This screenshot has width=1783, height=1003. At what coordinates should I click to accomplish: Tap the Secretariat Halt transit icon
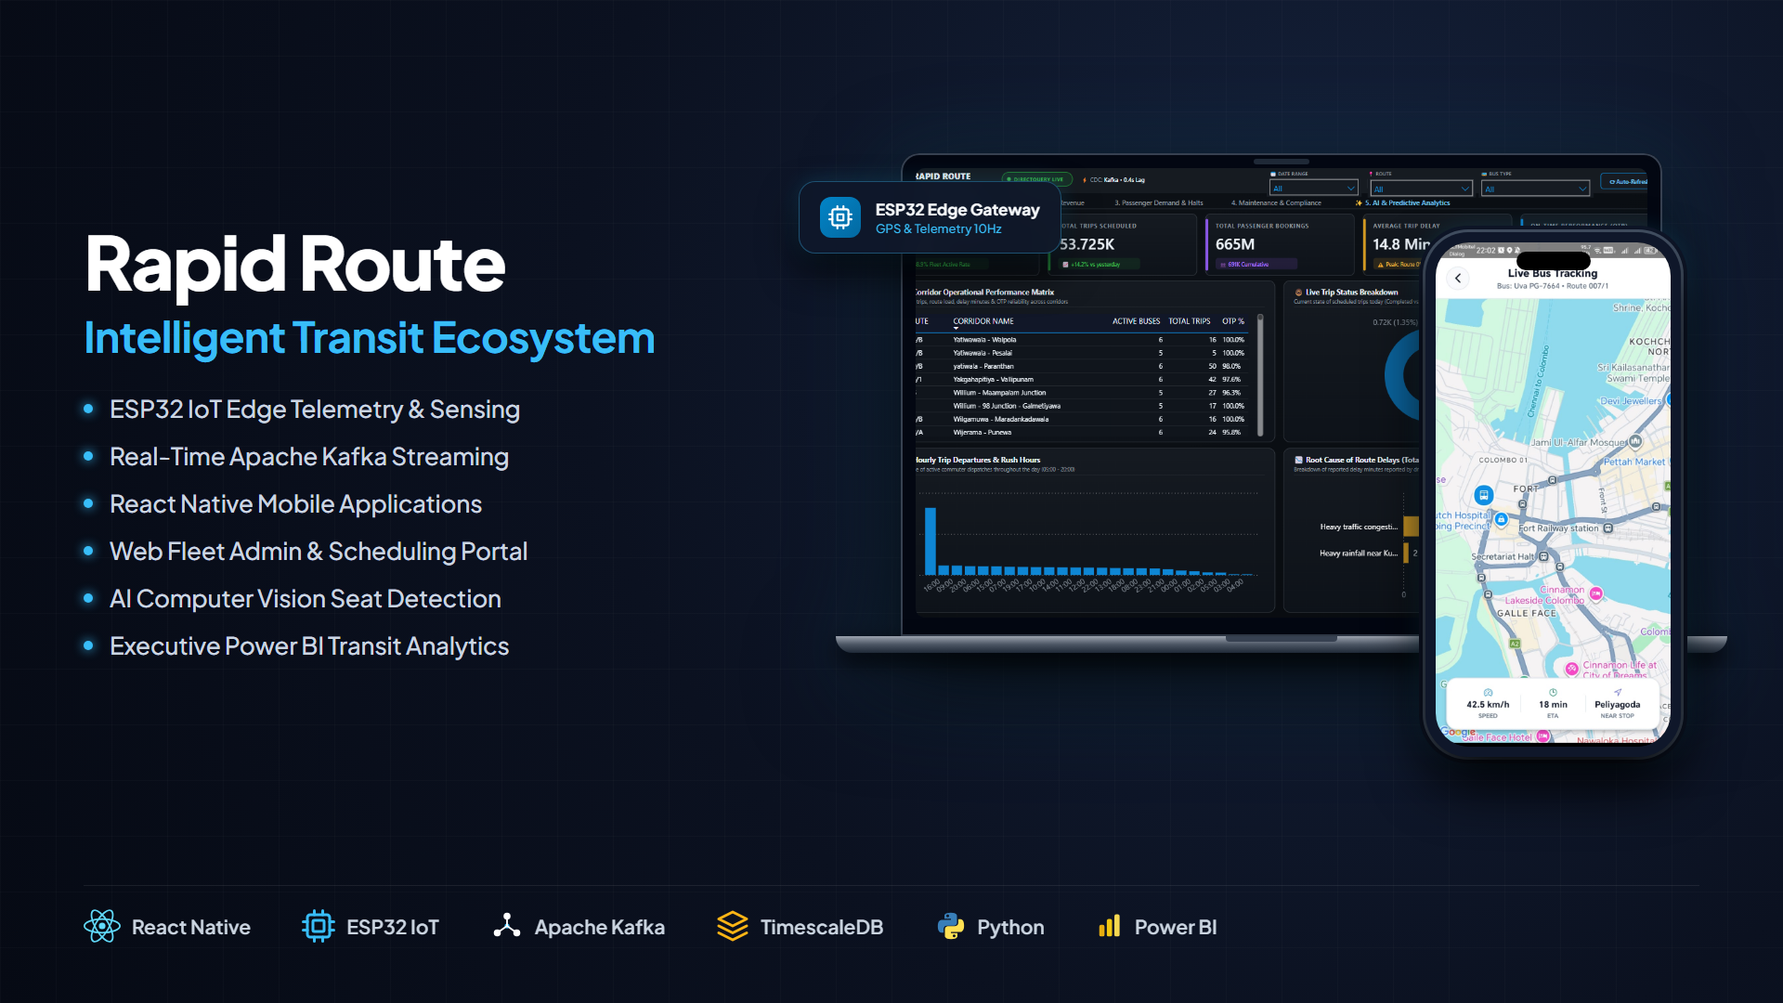click(x=1543, y=556)
